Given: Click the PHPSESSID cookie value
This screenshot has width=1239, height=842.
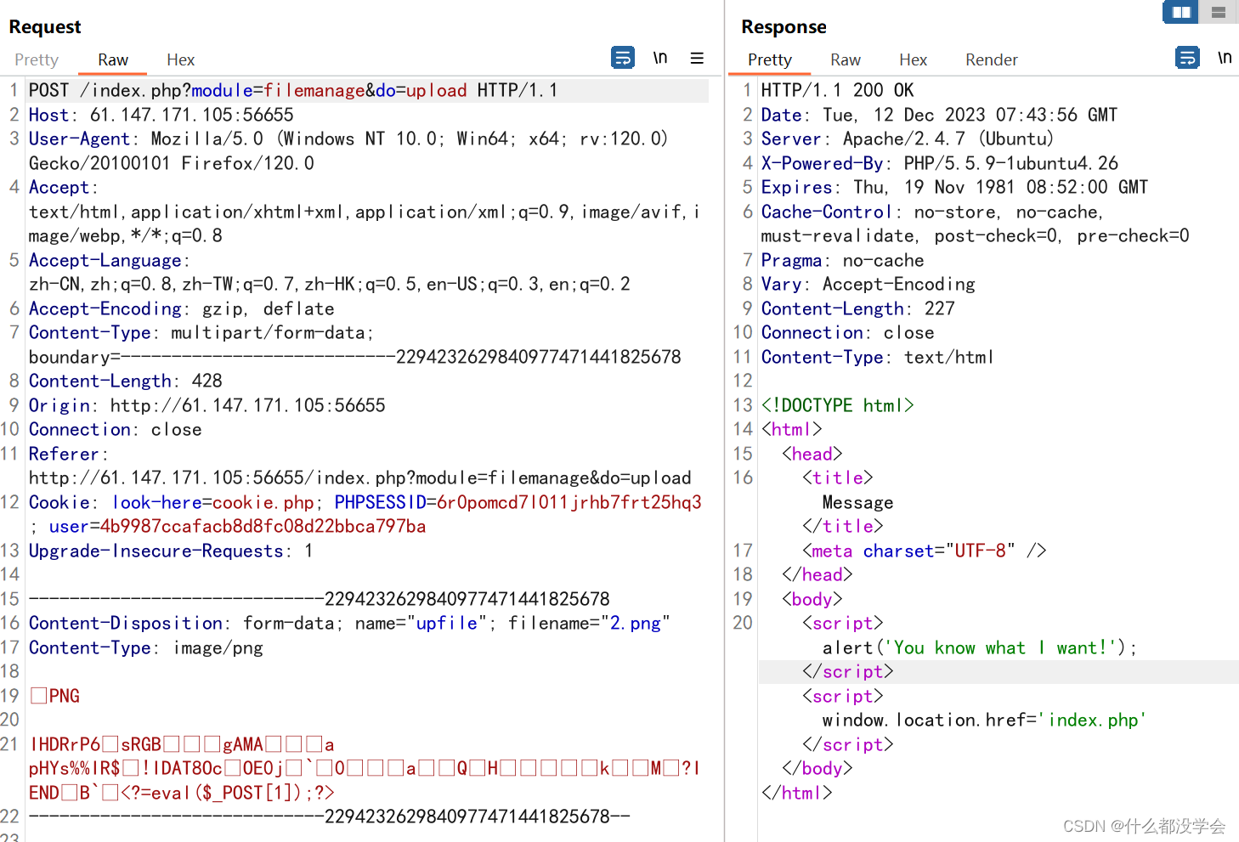Looking at the screenshot, I should (x=569, y=502).
